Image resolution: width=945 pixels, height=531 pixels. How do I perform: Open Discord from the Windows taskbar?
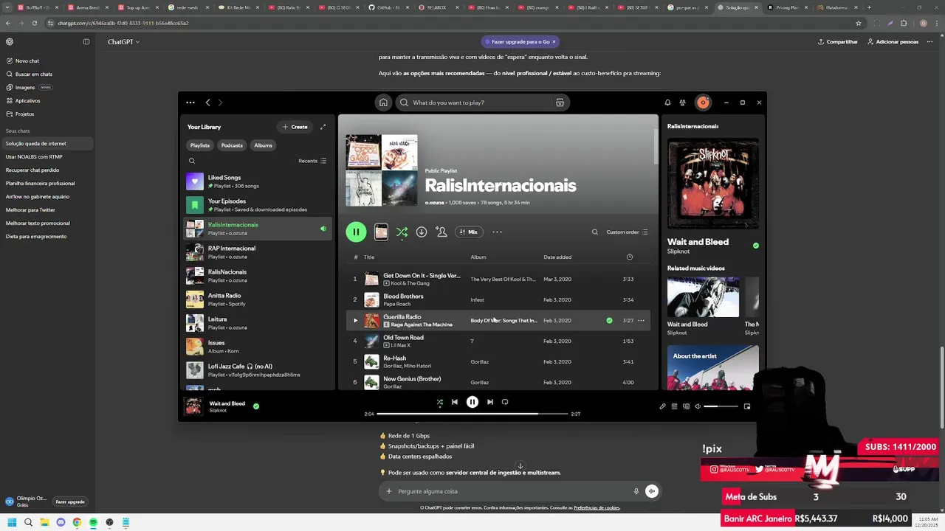(61, 522)
